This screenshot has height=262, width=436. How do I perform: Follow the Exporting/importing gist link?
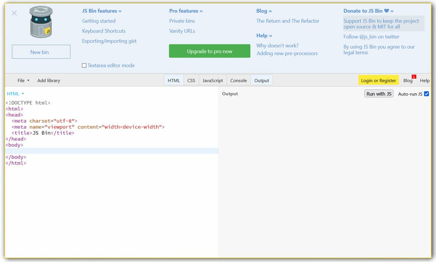[x=109, y=41]
